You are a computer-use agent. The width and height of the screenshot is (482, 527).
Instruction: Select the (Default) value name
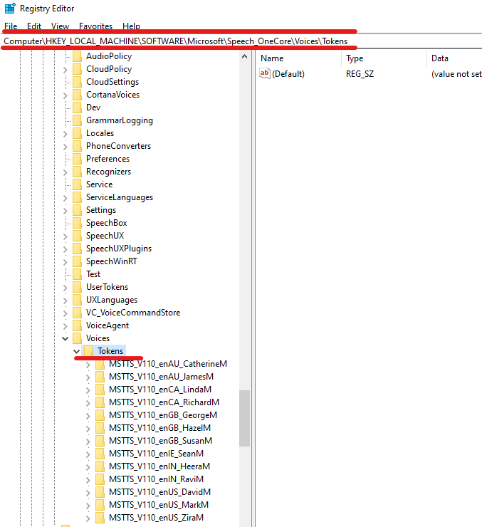[288, 74]
